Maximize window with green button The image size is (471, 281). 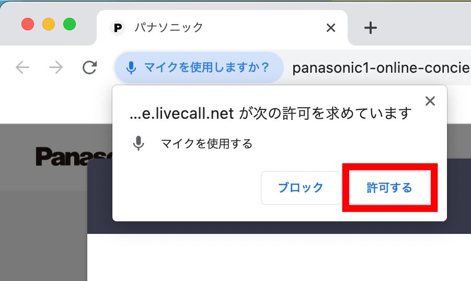click(70, 24)
